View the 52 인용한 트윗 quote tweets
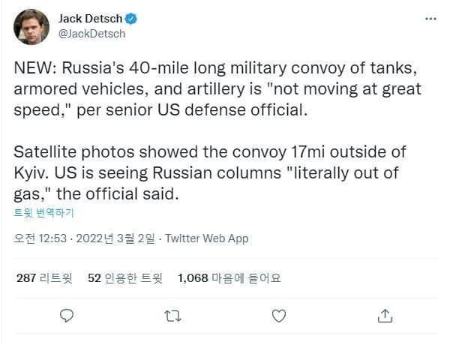Viewport: 450px width, 345px height. click(x=124, y=278)
